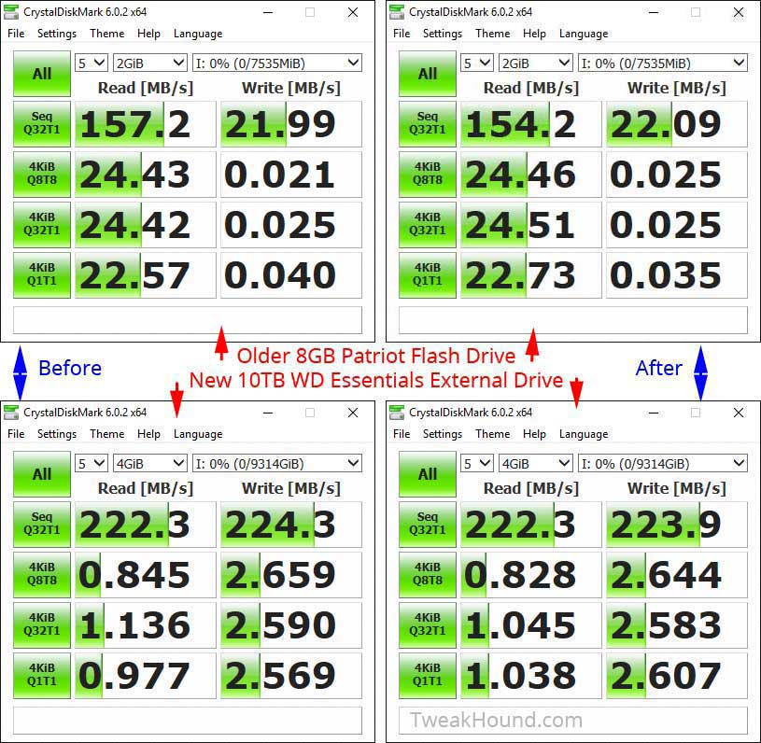This screenshot has height=743, width=761.
Task: Start 4KiB Q1T1 test in top-right window
Action: pyautogui.click(x=427, y=275)
